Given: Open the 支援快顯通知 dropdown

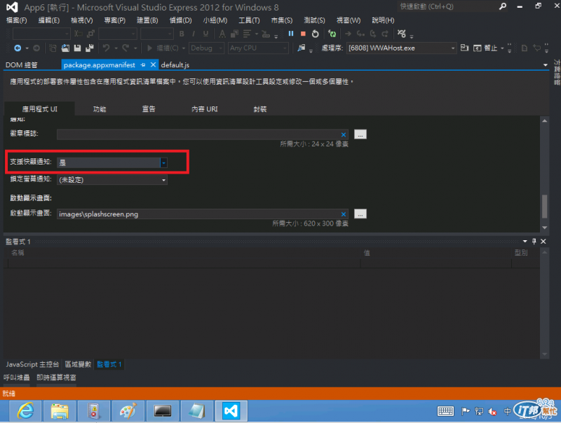Looking at the screenshot, I should click(x=163, y=163).
